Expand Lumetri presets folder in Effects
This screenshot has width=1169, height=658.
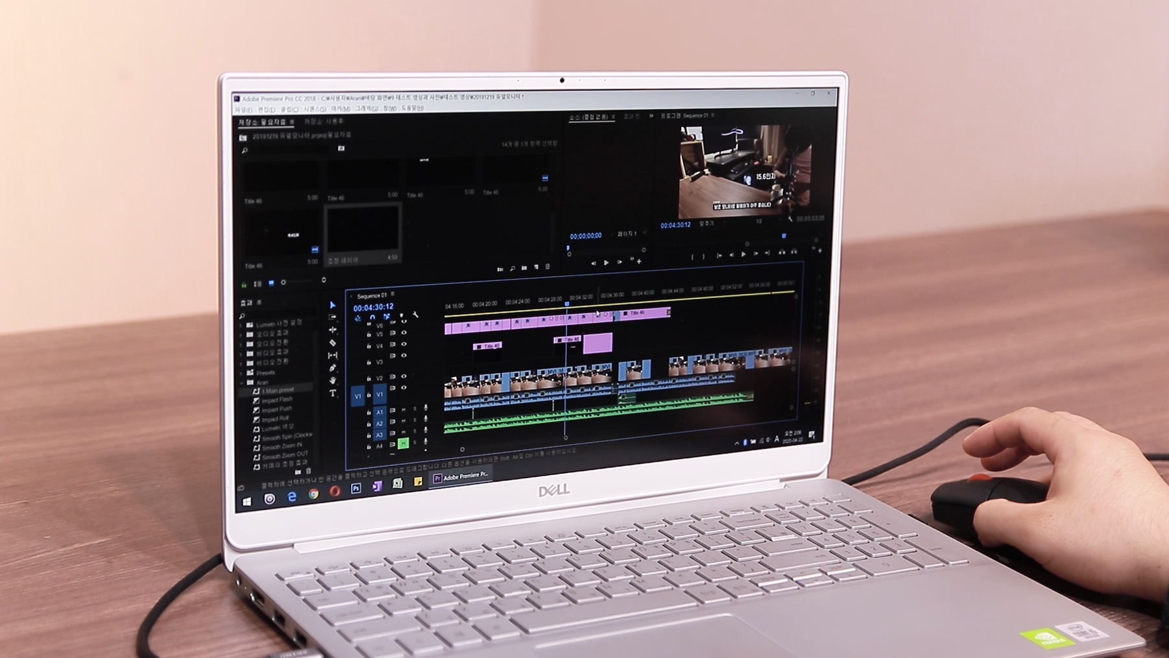click(242, 326)
